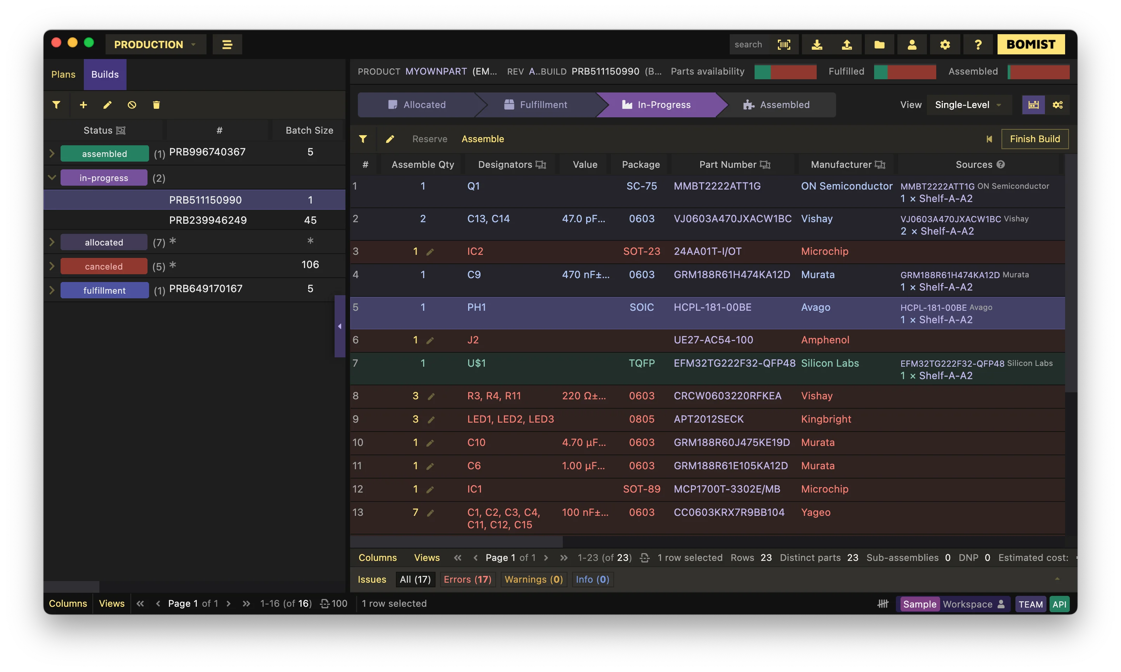Click the import download icon
1121x672 pixels.
pos(817,44)
